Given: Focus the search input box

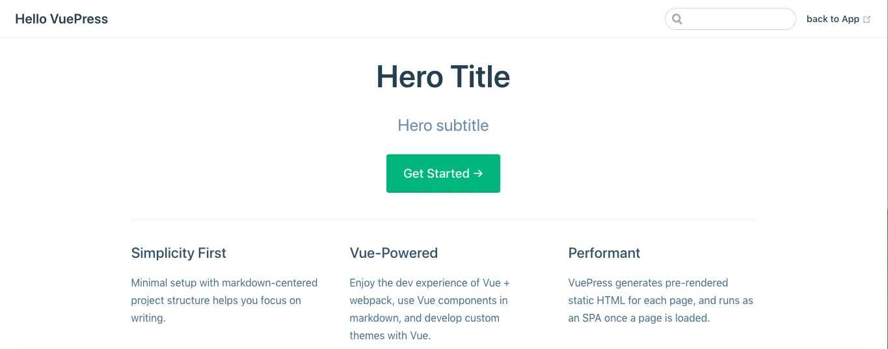Looking at the screenshot, I should click(x=738, y=19).
